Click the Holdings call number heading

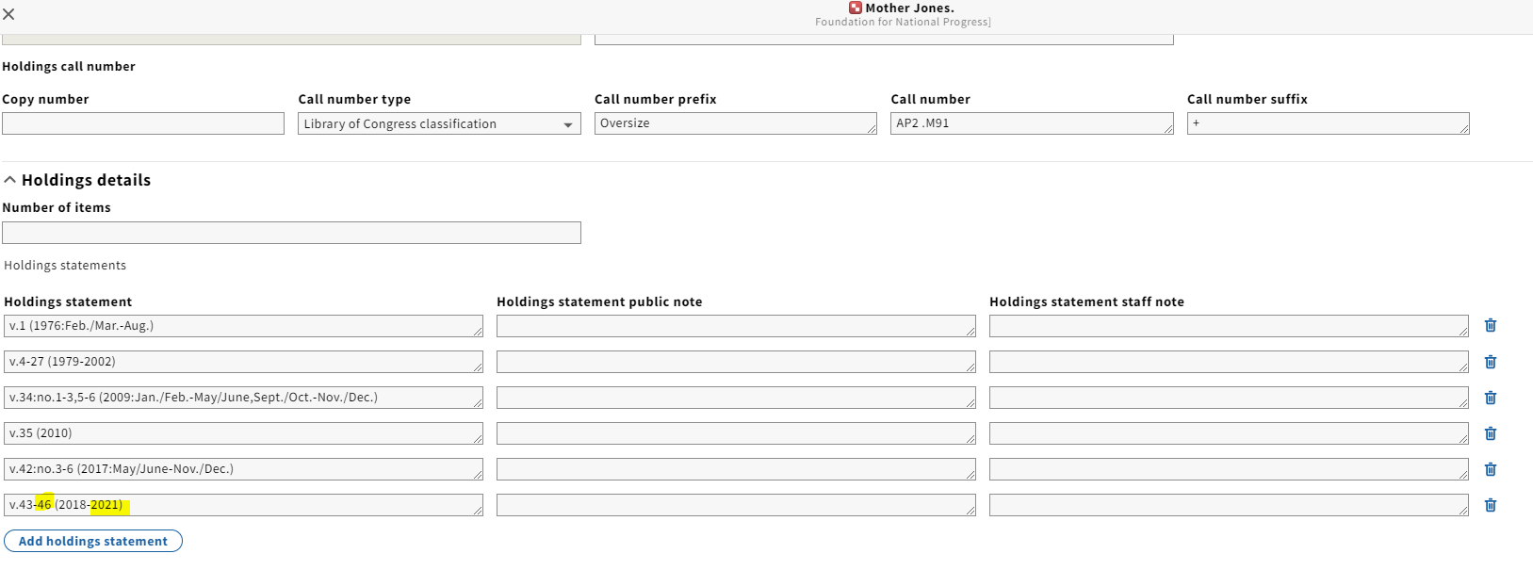point(69,67)
